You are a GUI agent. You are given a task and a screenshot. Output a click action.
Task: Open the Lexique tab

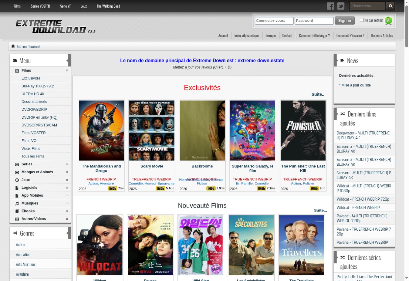coord(271,36)
